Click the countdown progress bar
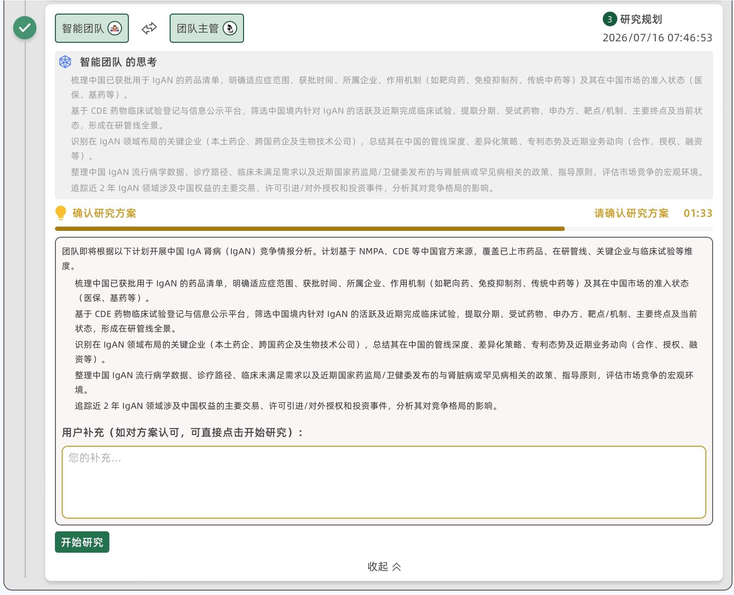The height and width of the screenshot is (595, 734). (x=384, y=228)
